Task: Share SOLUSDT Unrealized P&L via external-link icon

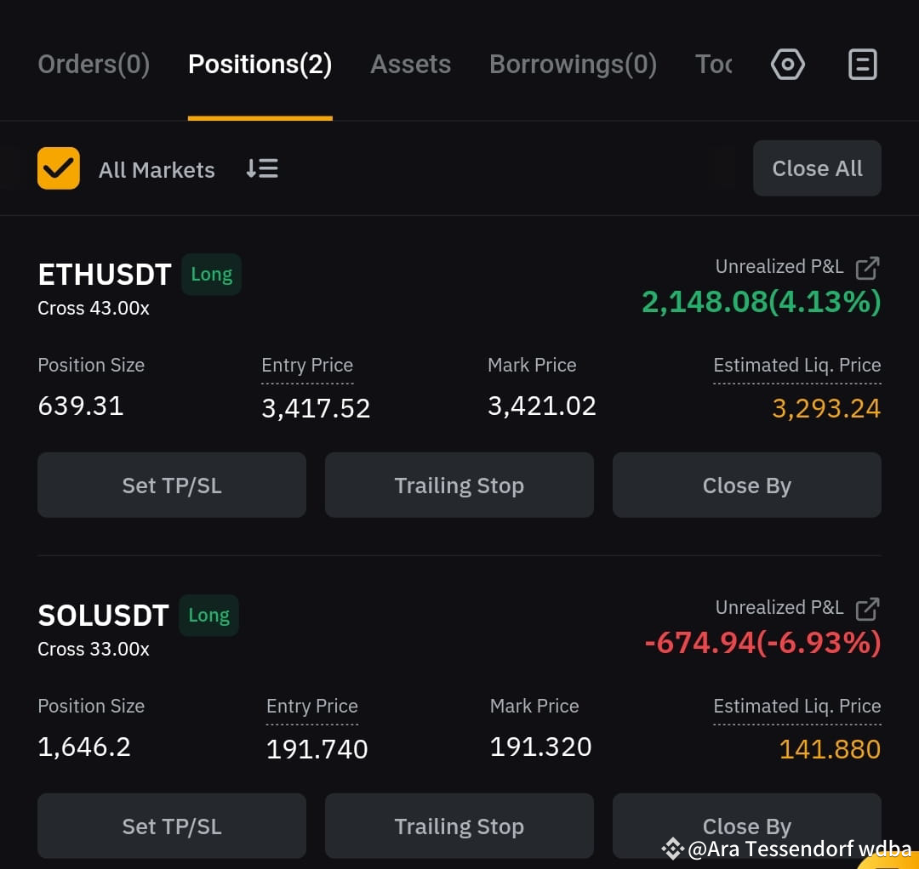Action: pos(867,608)
